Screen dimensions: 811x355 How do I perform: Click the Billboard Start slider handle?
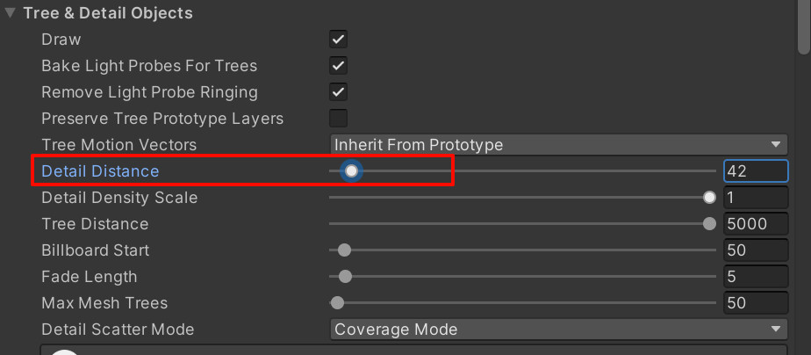[x=344, y=250]
